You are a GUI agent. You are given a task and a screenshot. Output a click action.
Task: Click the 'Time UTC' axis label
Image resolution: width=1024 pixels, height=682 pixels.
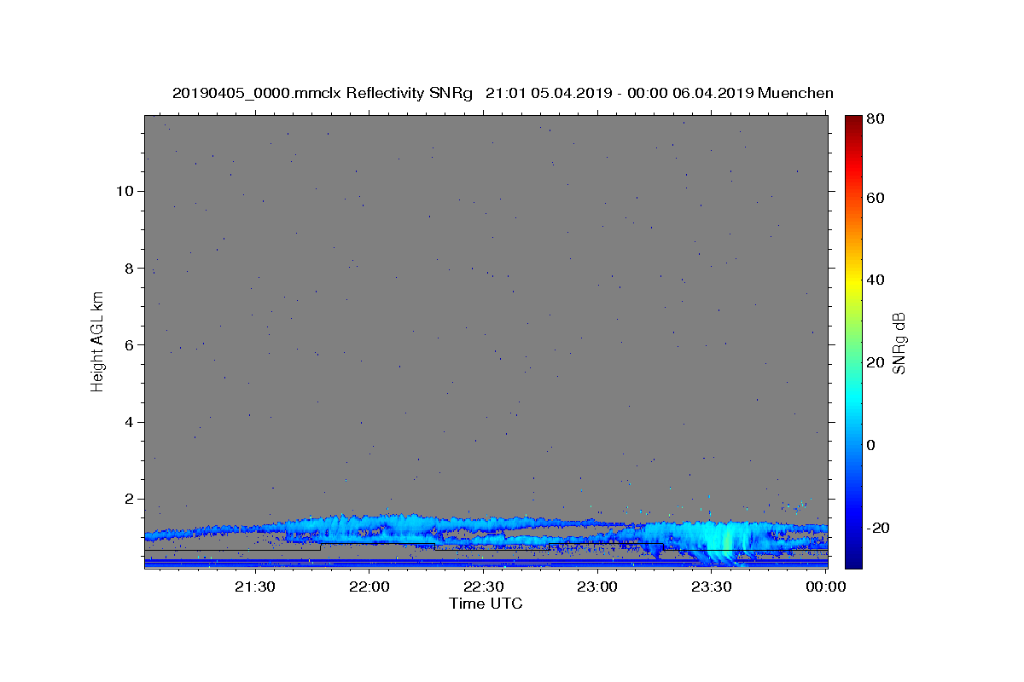(486, 604)
